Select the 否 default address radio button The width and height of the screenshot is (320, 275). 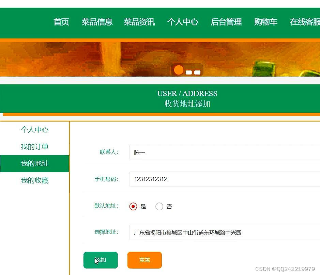pos(159,206)
